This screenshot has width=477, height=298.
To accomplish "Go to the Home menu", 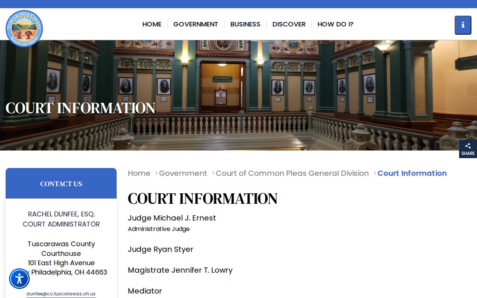I will pyautogui.click(x=152, y=24).
